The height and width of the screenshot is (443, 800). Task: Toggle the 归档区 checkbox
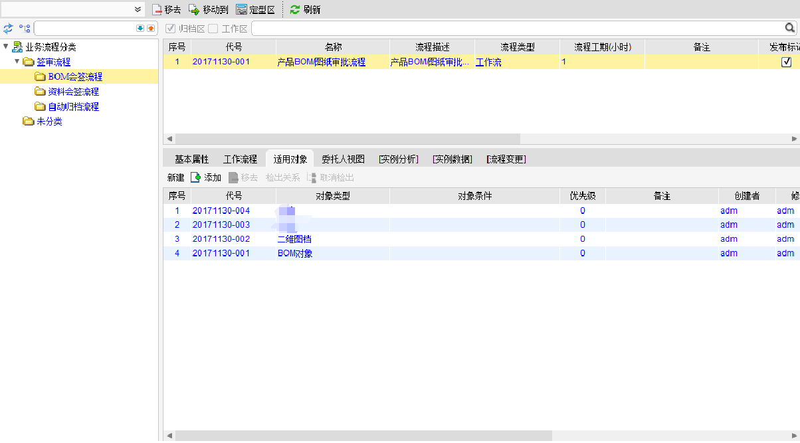click(171, 29)
